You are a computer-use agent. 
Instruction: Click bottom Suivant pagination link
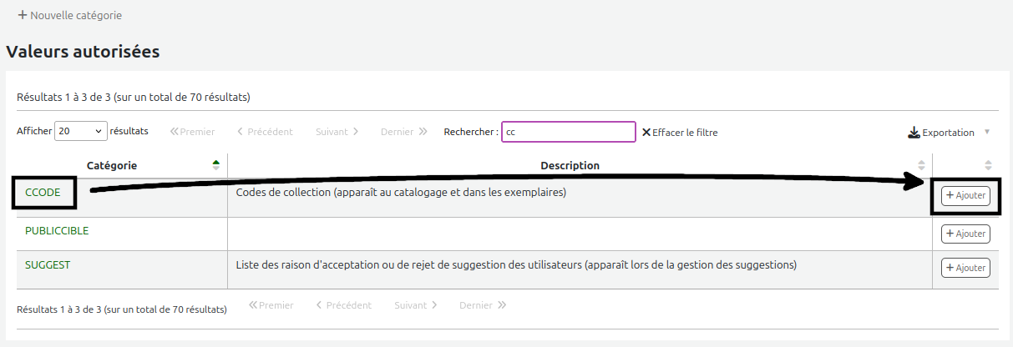416,305
